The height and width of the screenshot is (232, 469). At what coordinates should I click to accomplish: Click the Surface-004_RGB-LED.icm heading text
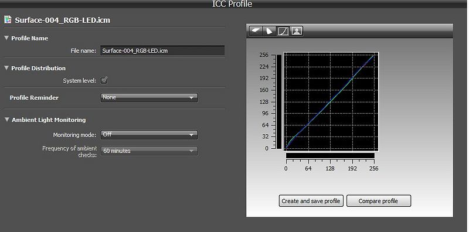(62, 21)
